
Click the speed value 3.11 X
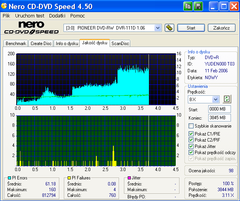(x=228, y=195)
